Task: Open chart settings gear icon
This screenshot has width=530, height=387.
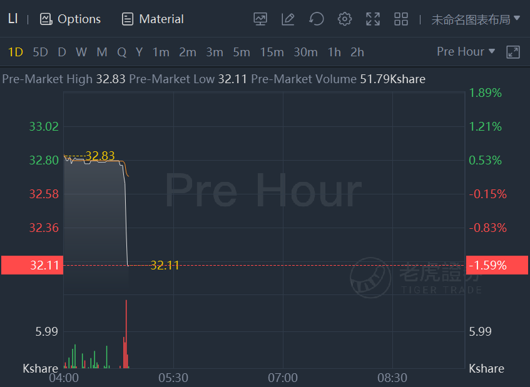Action: [344, 19]
